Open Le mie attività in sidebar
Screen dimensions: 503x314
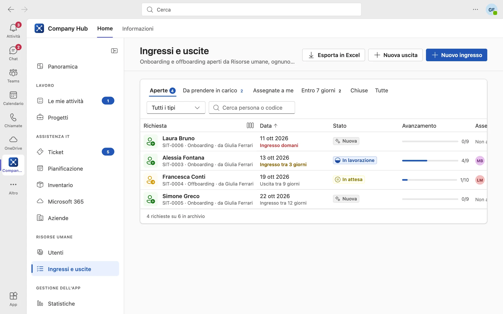click(75, 101)
